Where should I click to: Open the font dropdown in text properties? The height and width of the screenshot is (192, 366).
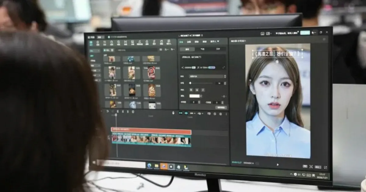pyautogui.click(x=208, y=76)
